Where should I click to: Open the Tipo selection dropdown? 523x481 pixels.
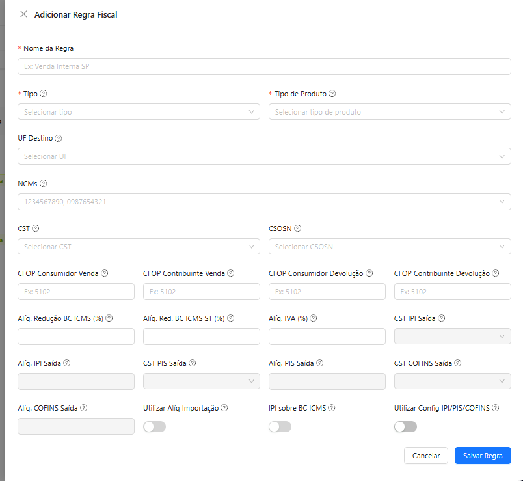(x=137, y=112)
